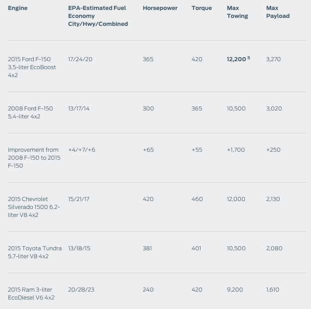Click the footnote 5 superscript by 12,200
The image size is (311, 309).
(x=249, y=58)
